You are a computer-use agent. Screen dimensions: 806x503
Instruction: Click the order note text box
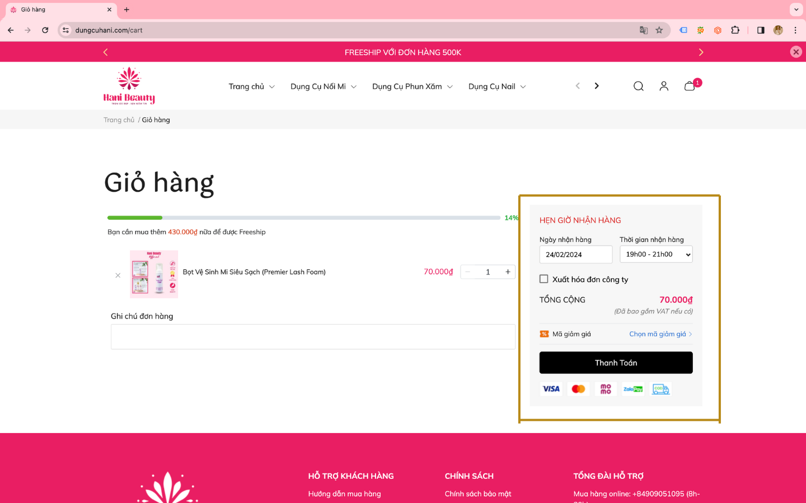point(313,337)
